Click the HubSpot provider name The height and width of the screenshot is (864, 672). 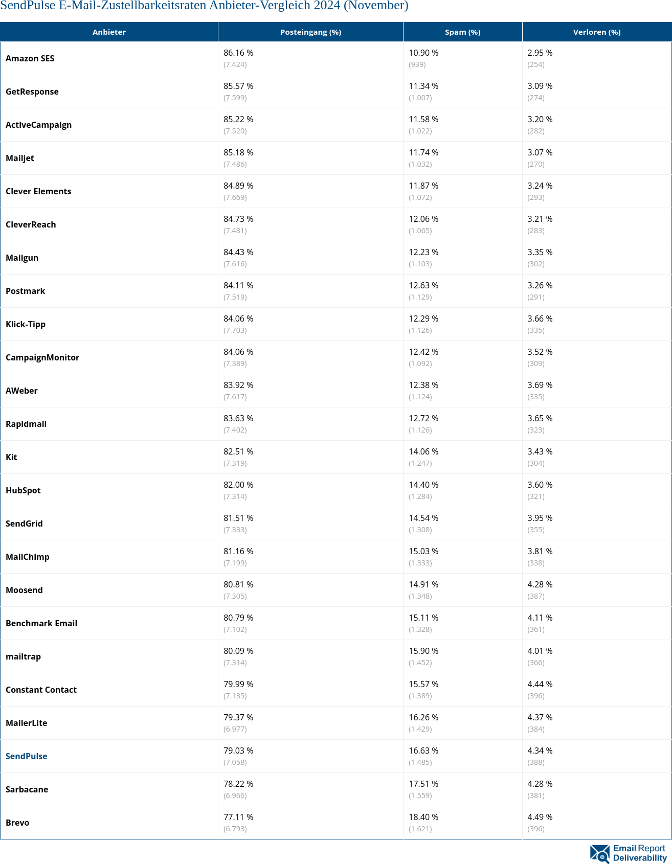[x=23, y=490]
